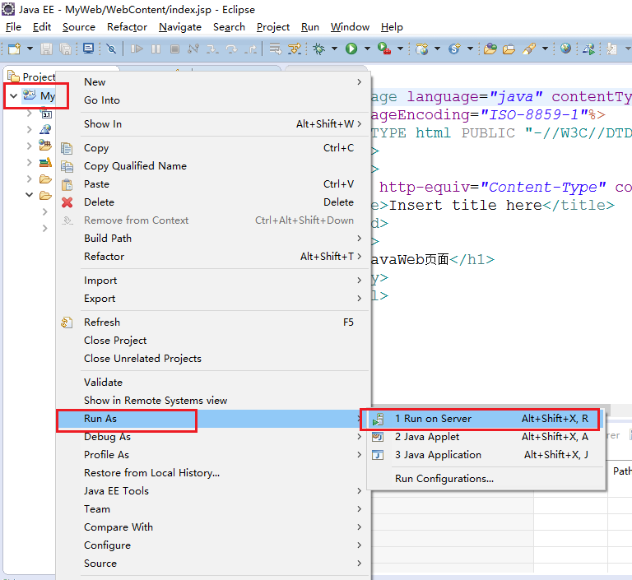Click the Open Web Browser globe icon
Image resolution: width=632 pixels, height=580 pixels.
point(565,49)
